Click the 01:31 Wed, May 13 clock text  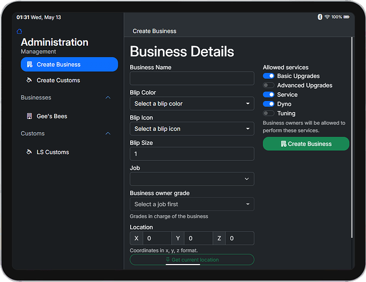click(x=39, y=17)
